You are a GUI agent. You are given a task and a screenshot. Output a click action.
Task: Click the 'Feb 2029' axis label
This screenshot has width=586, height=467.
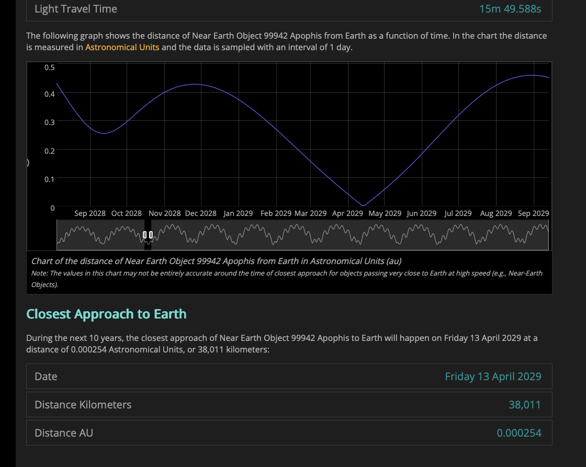pyautogui.click(x=276, y=213)
